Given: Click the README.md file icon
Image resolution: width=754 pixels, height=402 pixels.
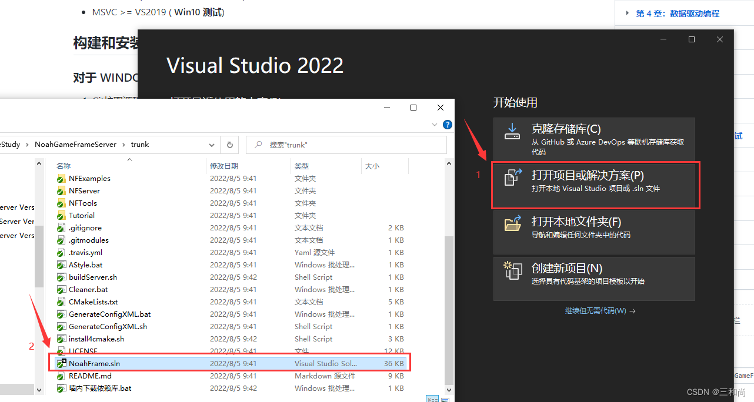Looking at the screenshot, I should [61, 376].
